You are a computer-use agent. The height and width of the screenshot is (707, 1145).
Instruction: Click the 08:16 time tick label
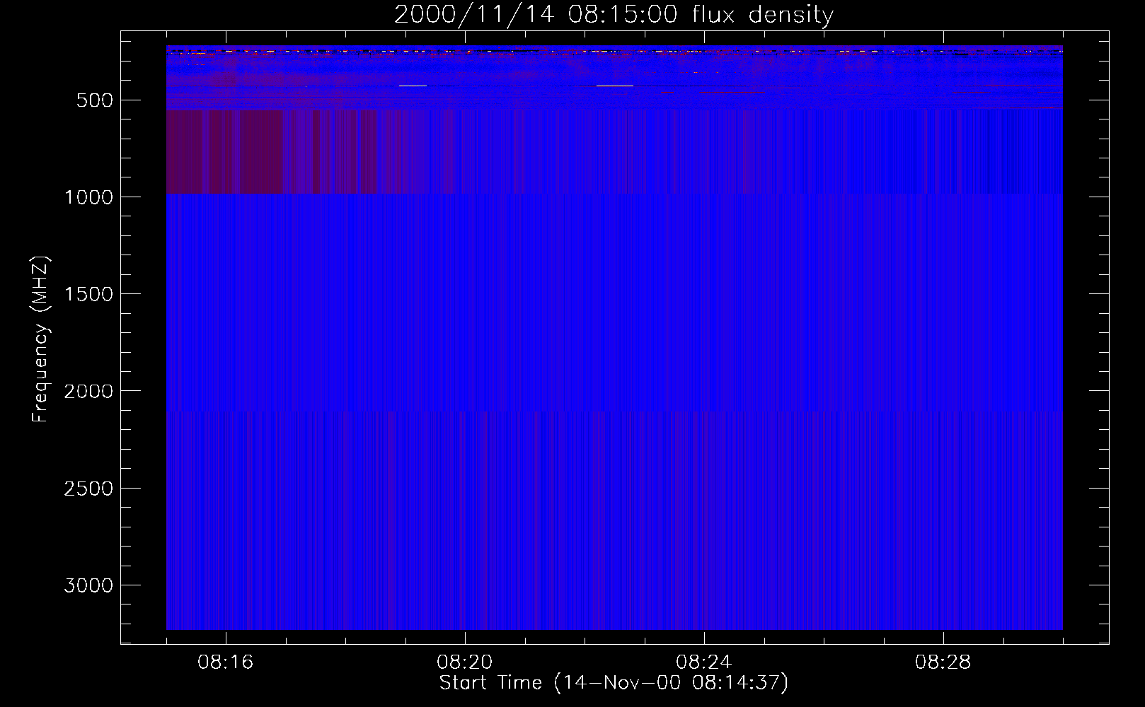(226, 662)
